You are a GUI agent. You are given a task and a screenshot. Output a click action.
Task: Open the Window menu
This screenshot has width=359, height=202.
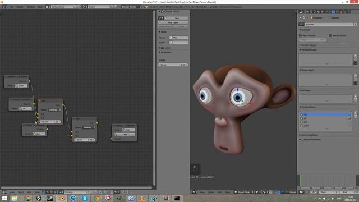31,7
